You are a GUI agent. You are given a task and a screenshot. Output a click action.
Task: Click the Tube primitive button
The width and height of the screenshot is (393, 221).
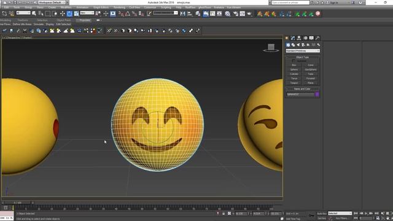(311, 74)
